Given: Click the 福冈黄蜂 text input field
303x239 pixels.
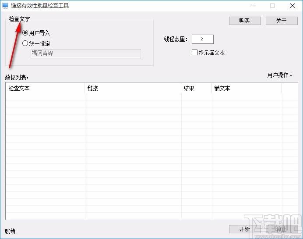Looking at the screenshot, I should click(x=86, y=54).
